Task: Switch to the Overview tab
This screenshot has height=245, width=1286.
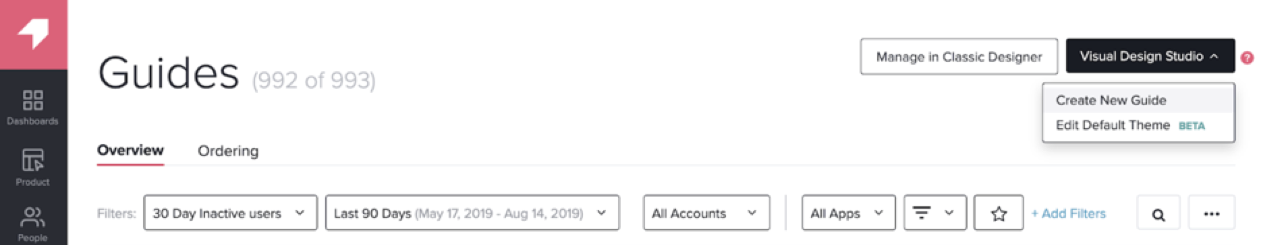Action: coord(130,150)
